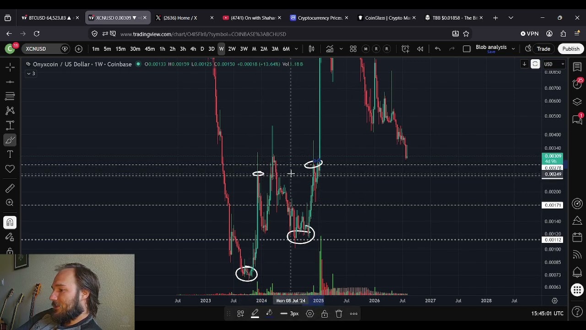Select the zoom in tool
The height and width of the screenshot is (330, 586).
10,203
